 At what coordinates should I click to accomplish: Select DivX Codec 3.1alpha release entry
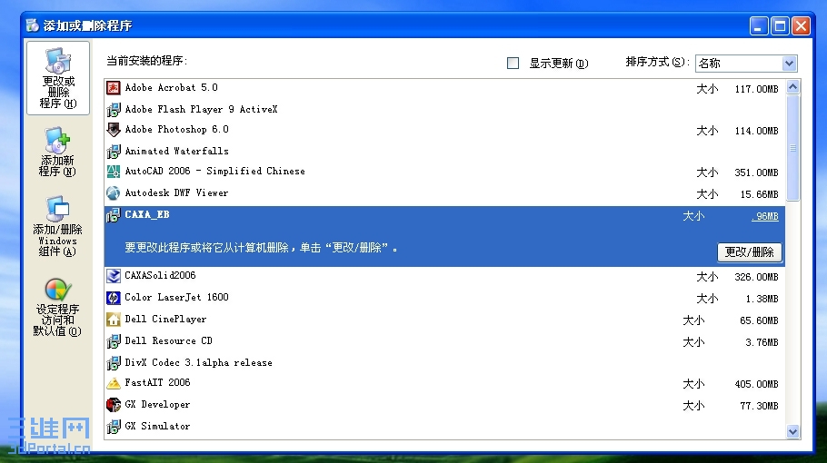click(x=444, y=362)
